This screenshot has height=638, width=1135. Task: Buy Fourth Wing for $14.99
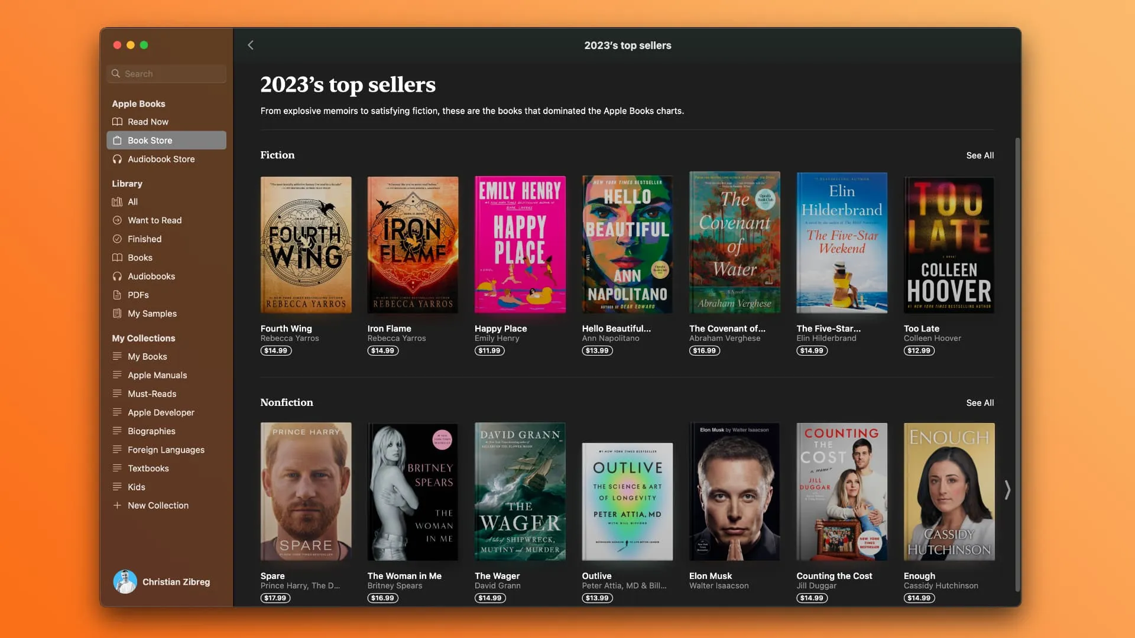[x=275, y=351]
